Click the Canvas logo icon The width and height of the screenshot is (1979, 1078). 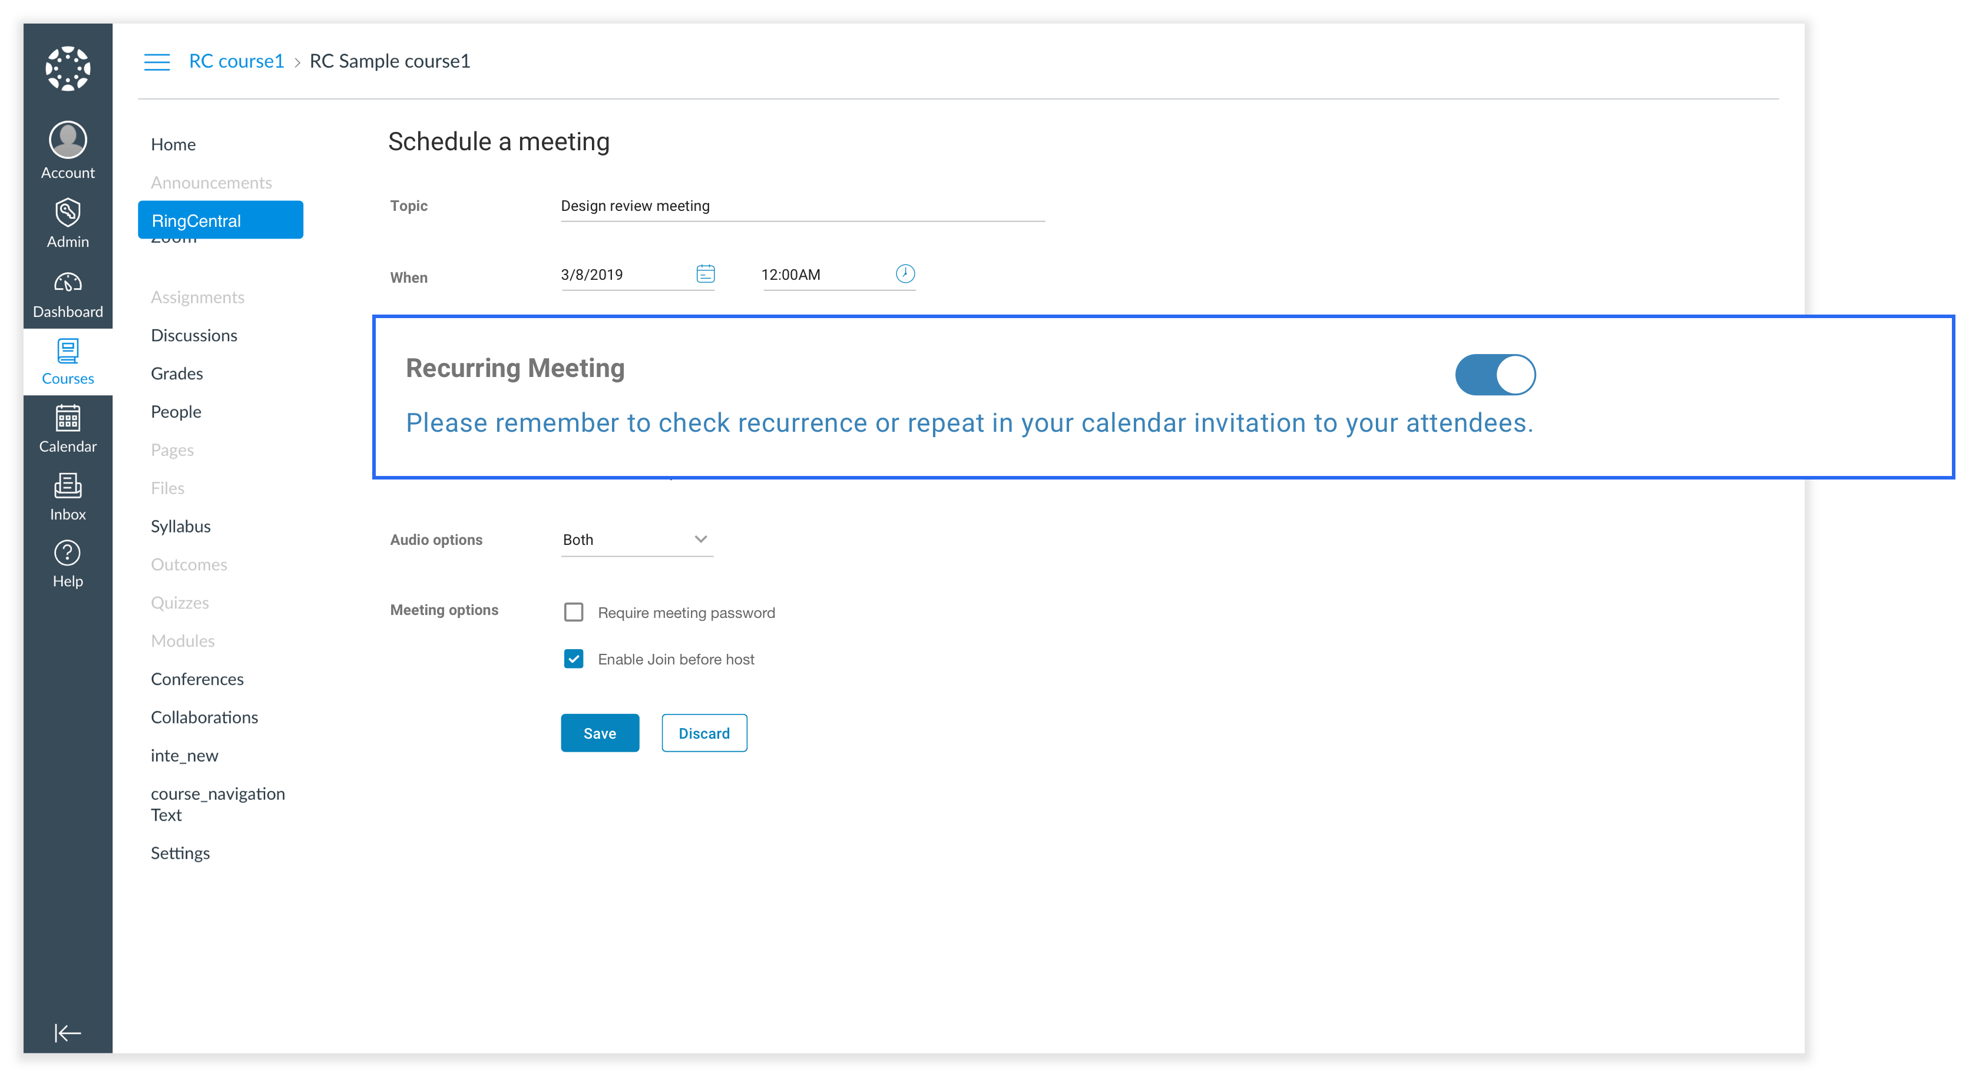68,68
